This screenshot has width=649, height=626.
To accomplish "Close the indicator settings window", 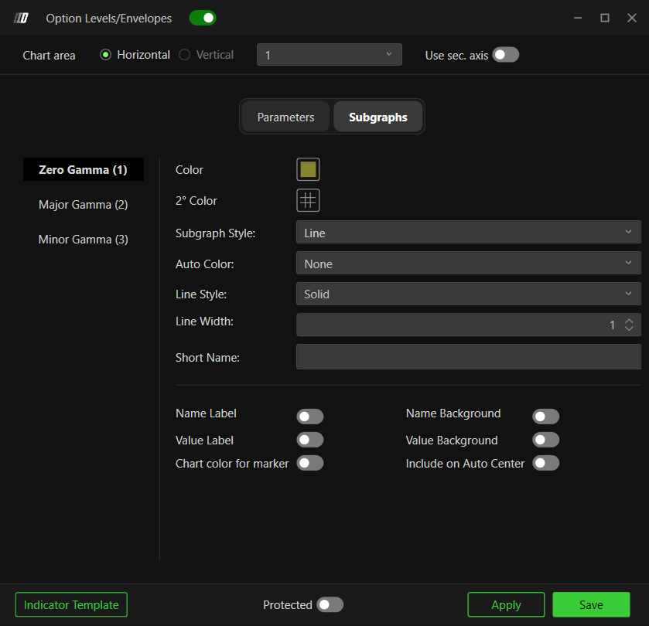I will (632, 19).
